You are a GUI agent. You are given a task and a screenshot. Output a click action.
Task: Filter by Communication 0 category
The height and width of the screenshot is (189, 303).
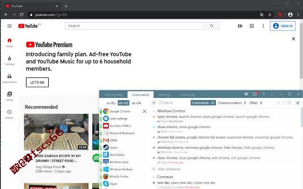click(232, 103)
